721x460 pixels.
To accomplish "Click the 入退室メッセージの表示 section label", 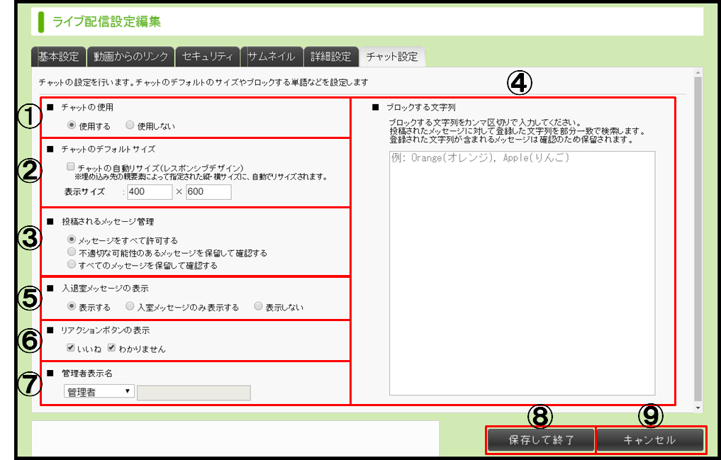I will (106, 288).
